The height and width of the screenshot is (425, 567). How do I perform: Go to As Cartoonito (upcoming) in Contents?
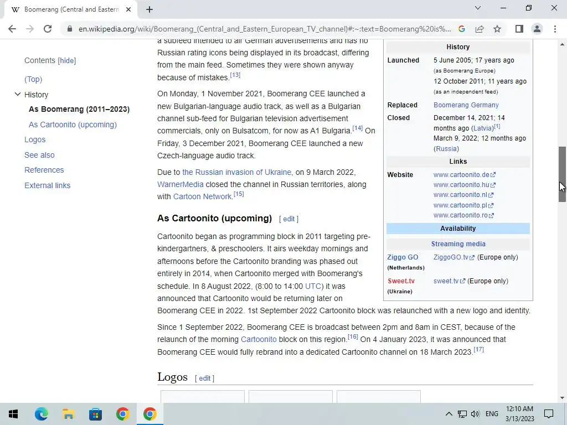(73, 125)
